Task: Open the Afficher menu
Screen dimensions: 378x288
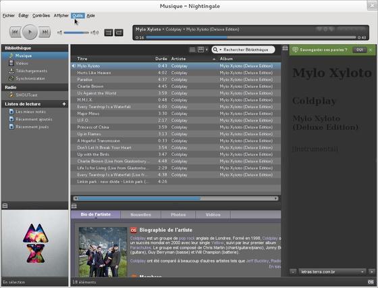Action: click(x=61, y=16)
